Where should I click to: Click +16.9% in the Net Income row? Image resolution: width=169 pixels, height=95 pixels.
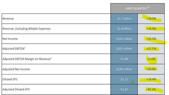pyautogui.click(x=151, y=39)
